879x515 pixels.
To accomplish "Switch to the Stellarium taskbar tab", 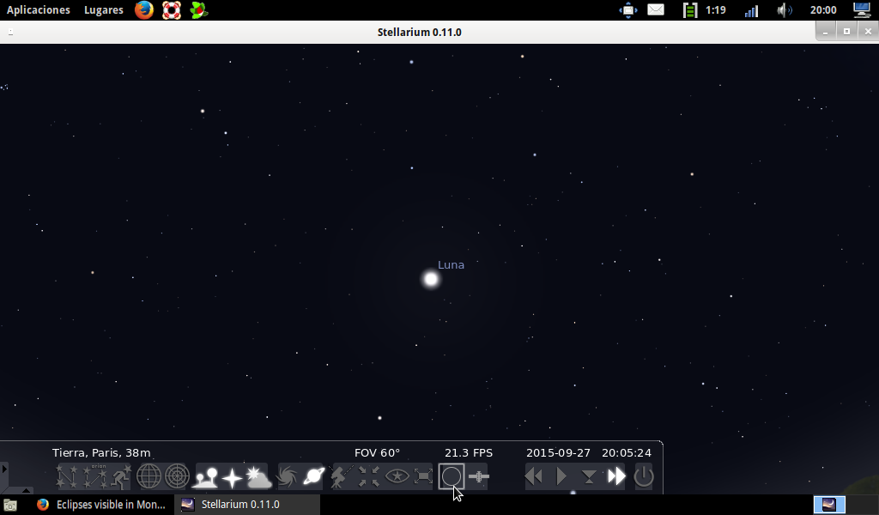I will 245,505.
